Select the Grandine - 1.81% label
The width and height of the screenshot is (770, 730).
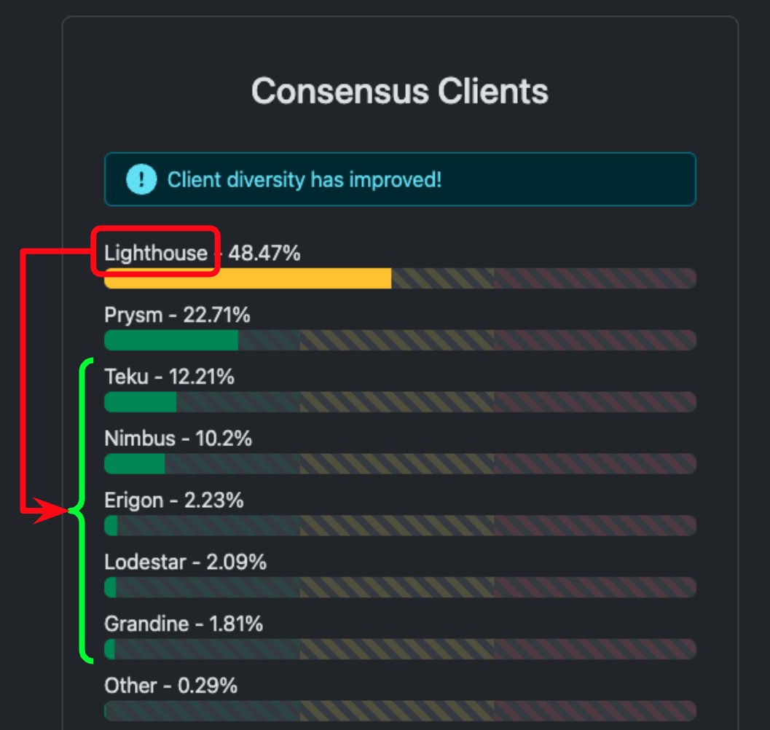pyautogui.click(x=184, y=624)
